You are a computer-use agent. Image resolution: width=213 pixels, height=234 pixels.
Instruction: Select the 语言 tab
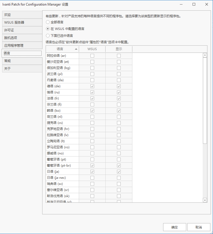pos(22,53)
